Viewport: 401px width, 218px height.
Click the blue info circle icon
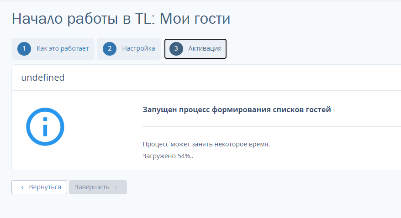(45, 127)
